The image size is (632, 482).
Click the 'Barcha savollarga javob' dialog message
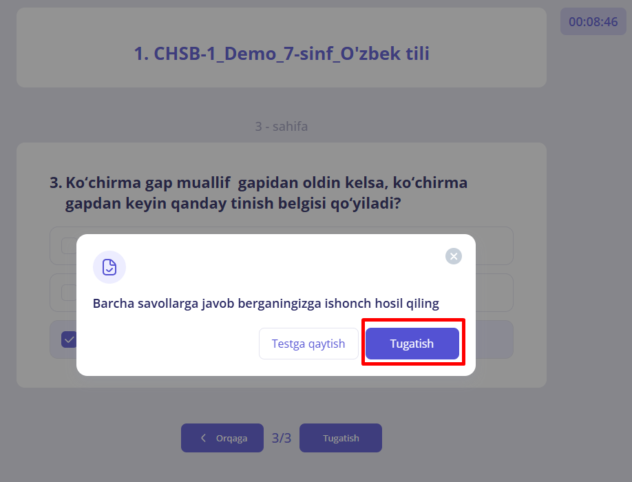(266, 303)
